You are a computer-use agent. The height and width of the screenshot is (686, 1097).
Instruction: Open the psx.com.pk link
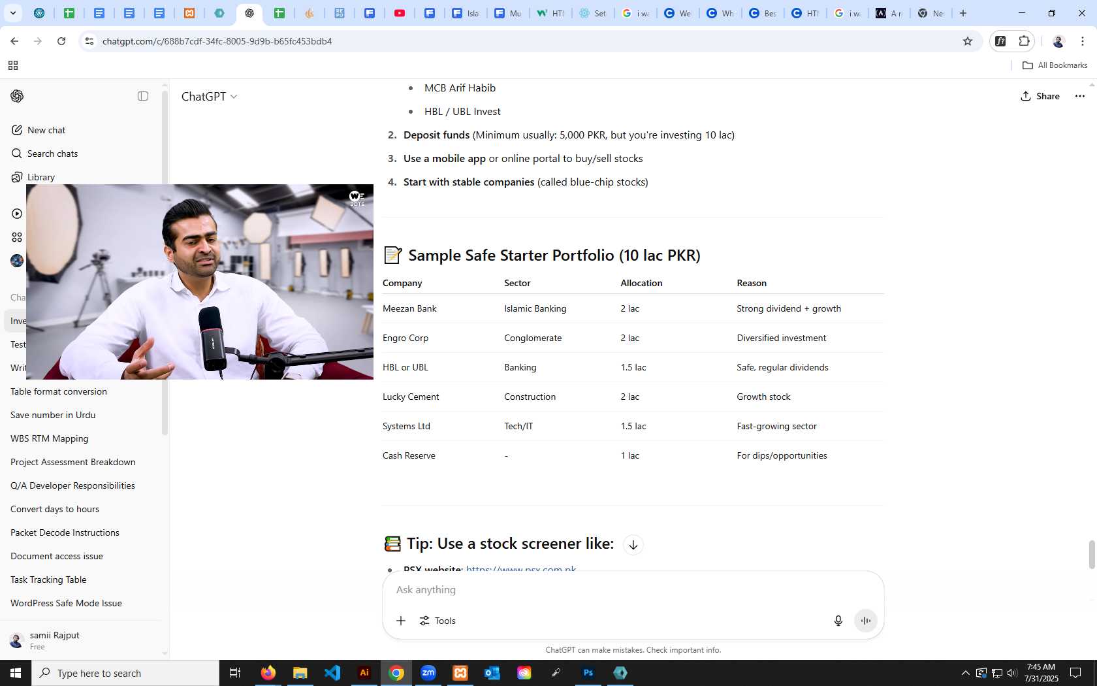tap(521, 569)
